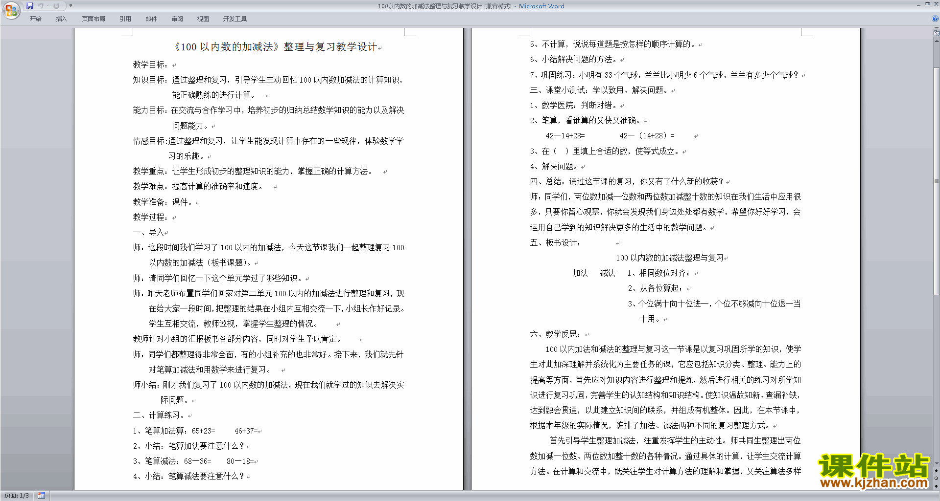940x501 pixels.
Task: Click the Next Page browse button
Action: coord(937,486)
